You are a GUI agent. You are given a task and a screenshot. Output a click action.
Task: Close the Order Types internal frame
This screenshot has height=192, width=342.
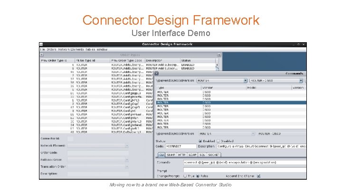pyautogui.click(x=219, y=55)
